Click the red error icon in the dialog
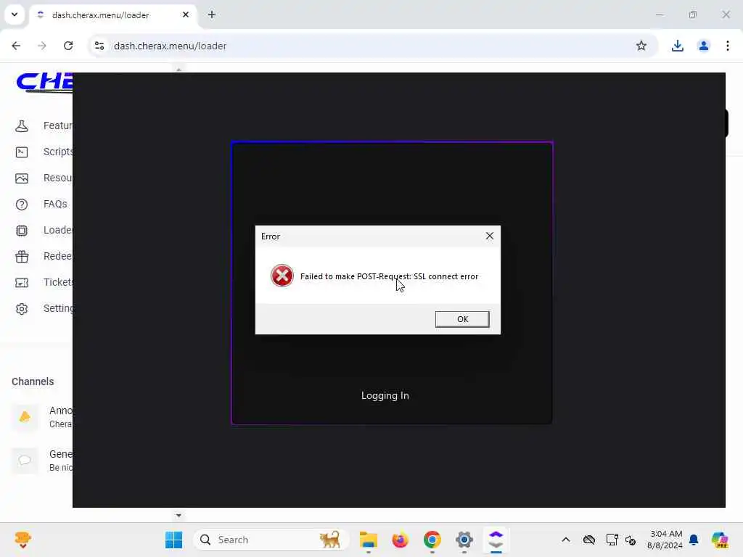Viewport: 743px width, 557px height. point(282,276)
